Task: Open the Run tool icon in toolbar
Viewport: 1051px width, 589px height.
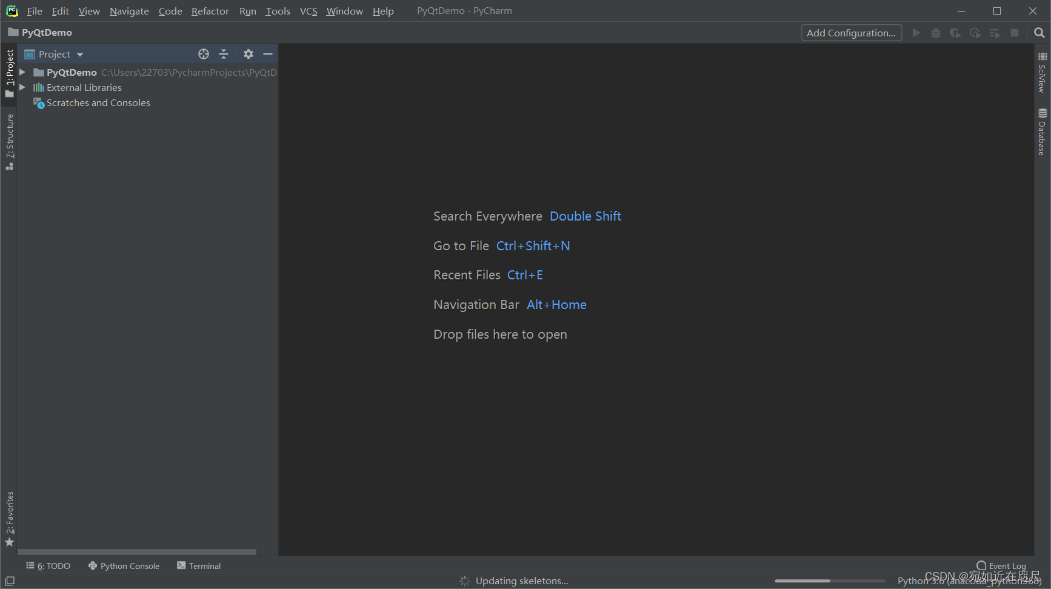Action: (916, 33)
